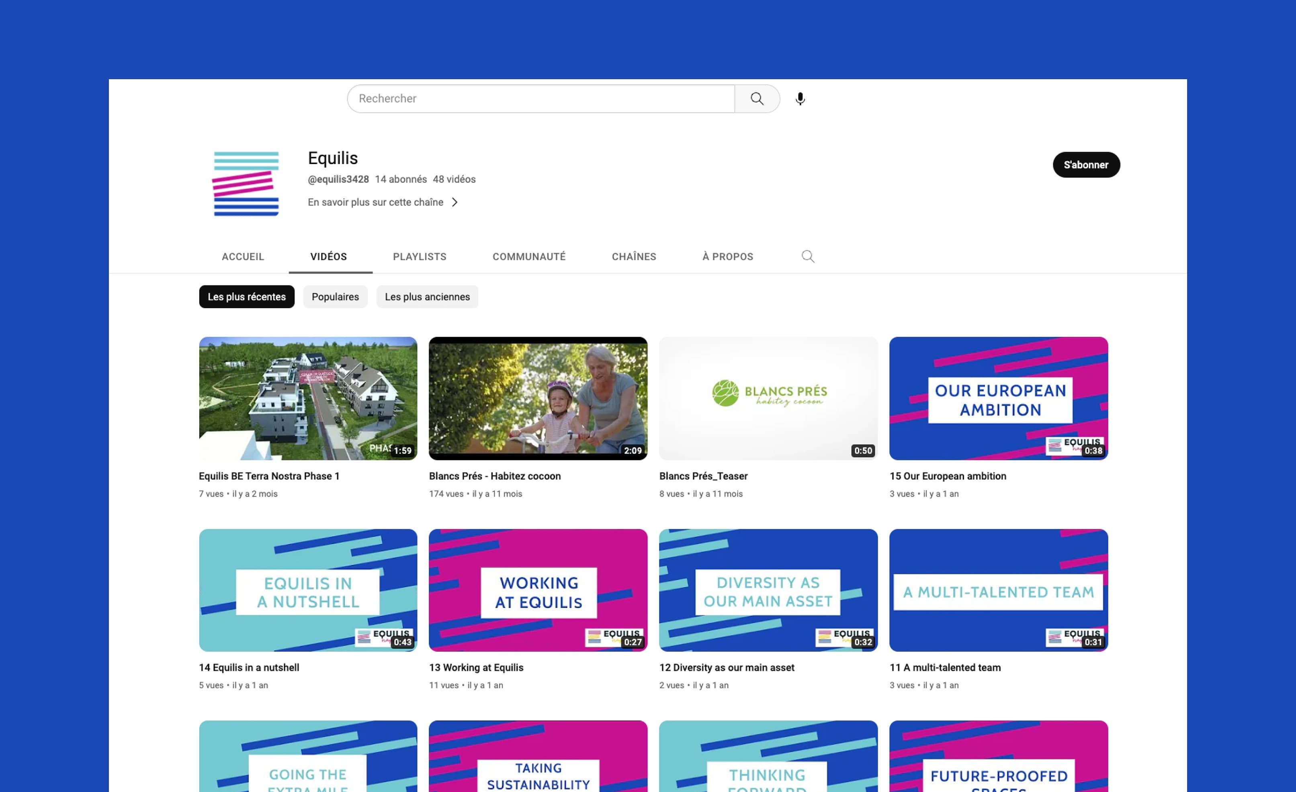Play Equilis in a Nutshell thumbnail
Image resolution: width=1296 pixels, height=792 pixels.
308,590
